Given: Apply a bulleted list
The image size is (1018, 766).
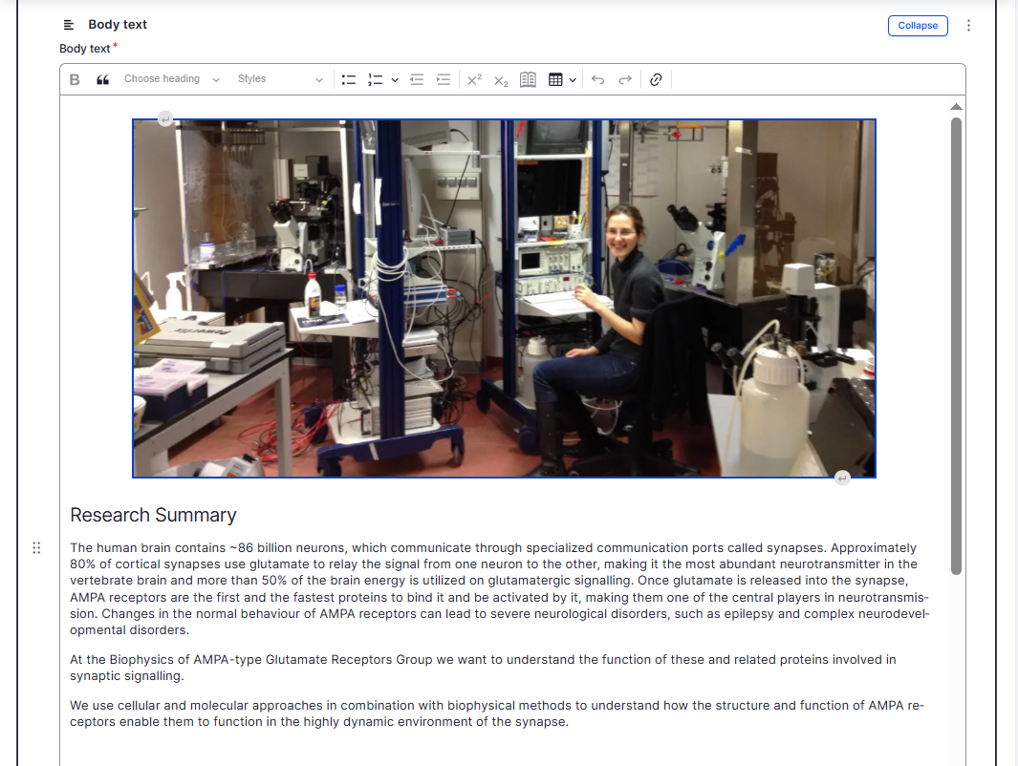Looking at the screenshot, I should (x=349, y=79).
